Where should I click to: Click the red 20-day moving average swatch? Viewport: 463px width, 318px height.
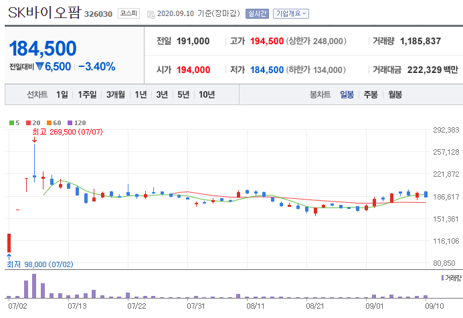[28, 123]
